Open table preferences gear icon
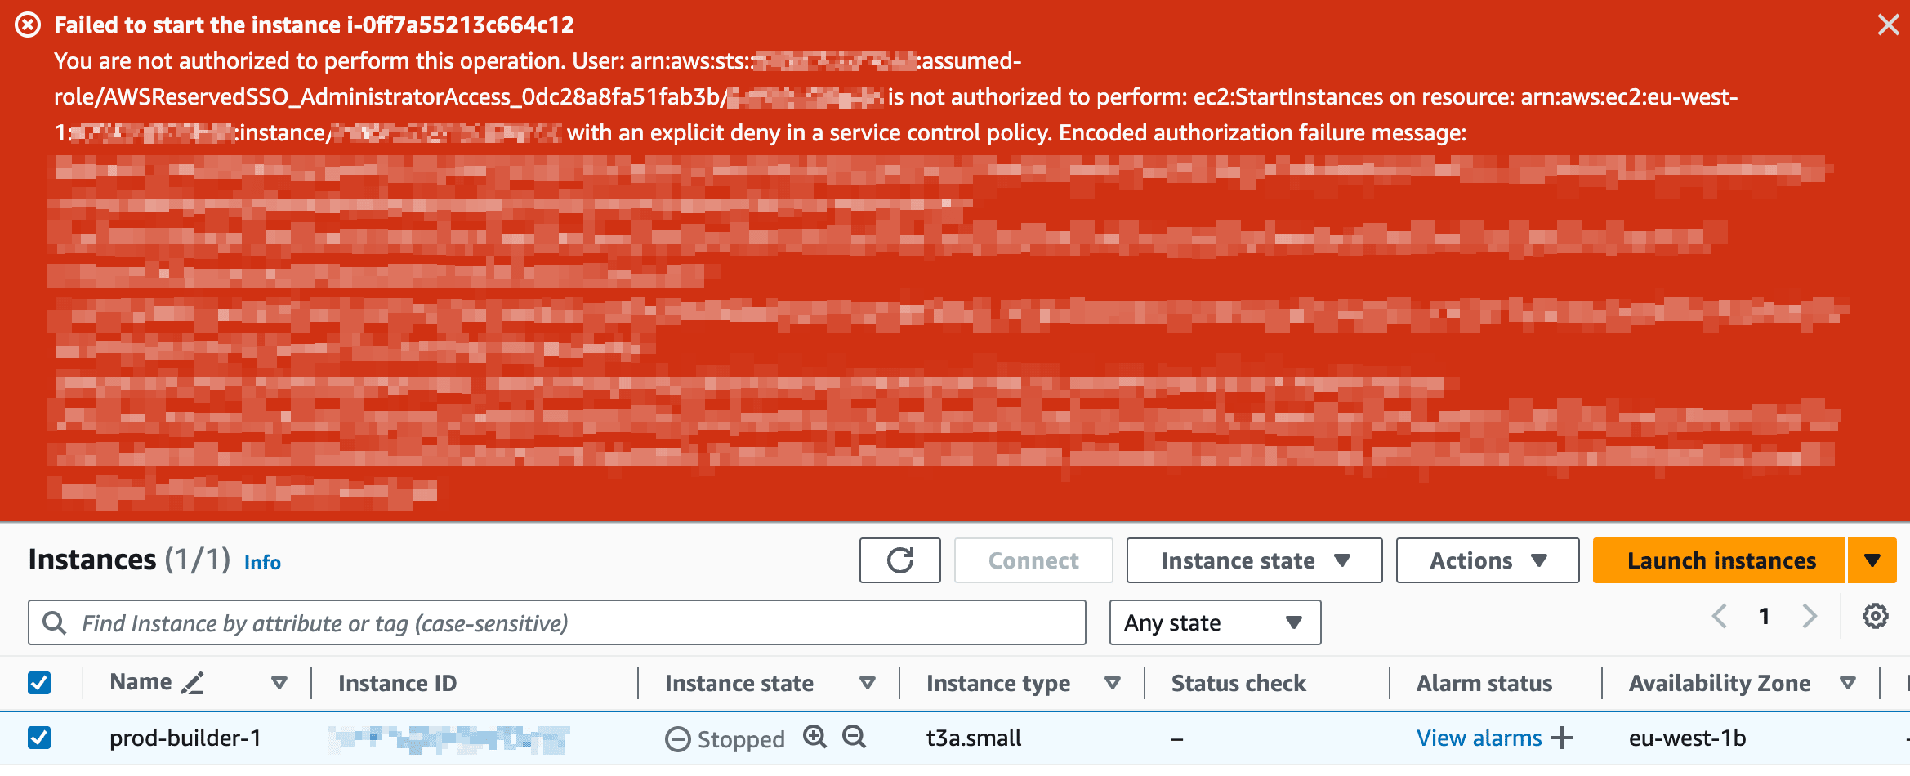1910x776 pixels. coord(1875,616)
